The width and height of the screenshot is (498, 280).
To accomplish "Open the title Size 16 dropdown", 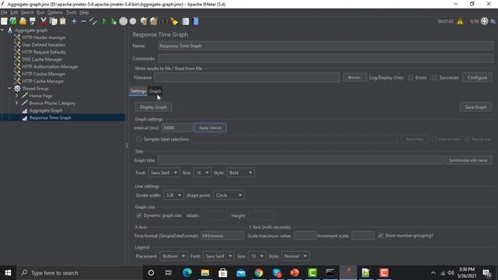I will [x=202, y=173].
